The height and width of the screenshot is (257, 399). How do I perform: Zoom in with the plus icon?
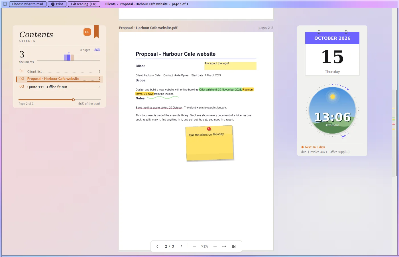click(x=215, y=246)
